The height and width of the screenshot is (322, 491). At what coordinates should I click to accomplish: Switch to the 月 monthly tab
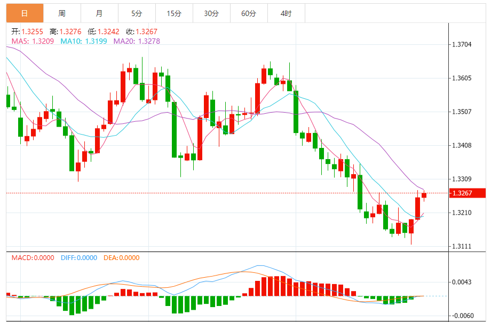[99, 13]
